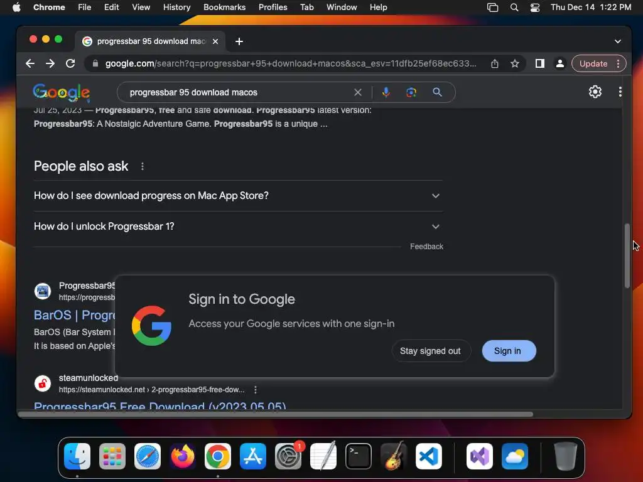Close the progressbar 95 download tab

click(215, 41)
